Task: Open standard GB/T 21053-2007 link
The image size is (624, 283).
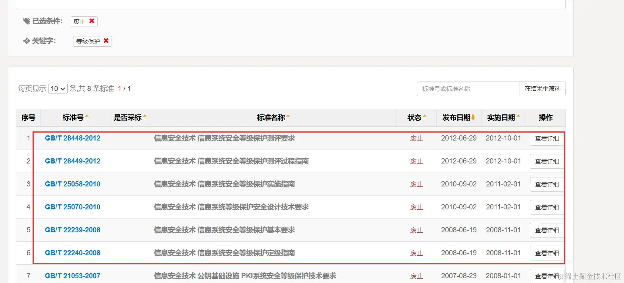Action: (73, 276)
